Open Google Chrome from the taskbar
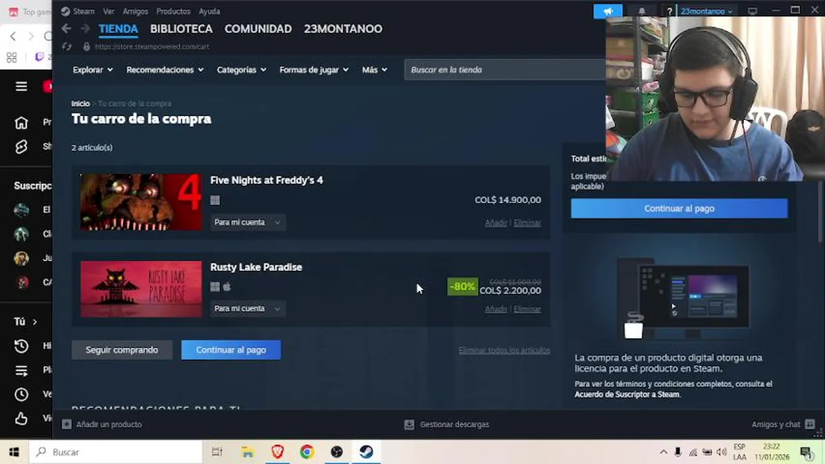The width and height of the screenshot is (825, 464). pos(307,452)
